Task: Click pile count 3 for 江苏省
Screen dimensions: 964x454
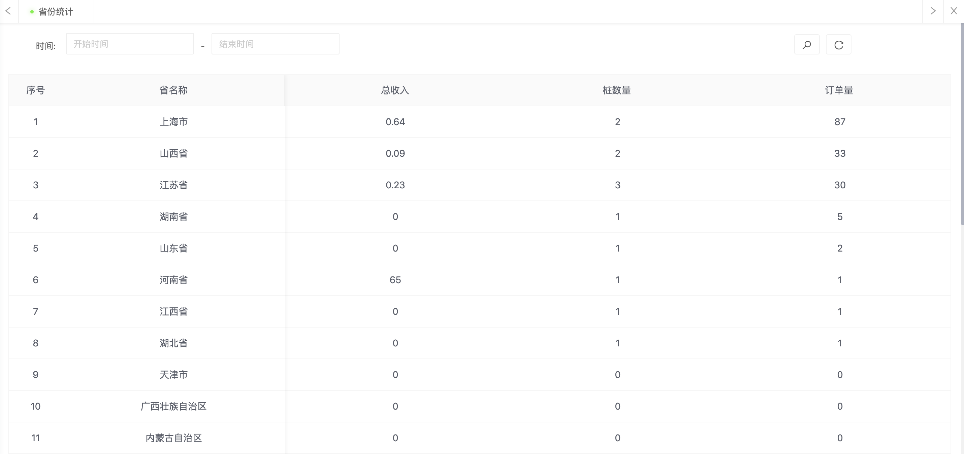Action: point(617,185)
